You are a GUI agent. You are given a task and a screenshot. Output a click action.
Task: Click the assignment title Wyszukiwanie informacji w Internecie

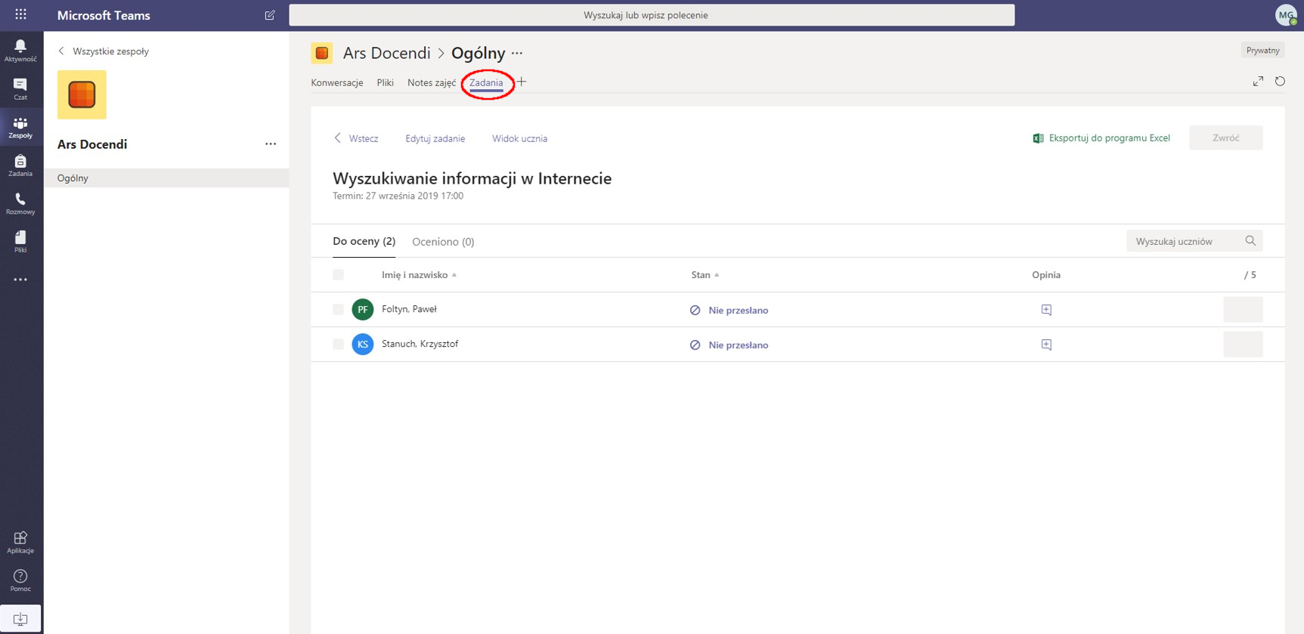tap(472, 178)
